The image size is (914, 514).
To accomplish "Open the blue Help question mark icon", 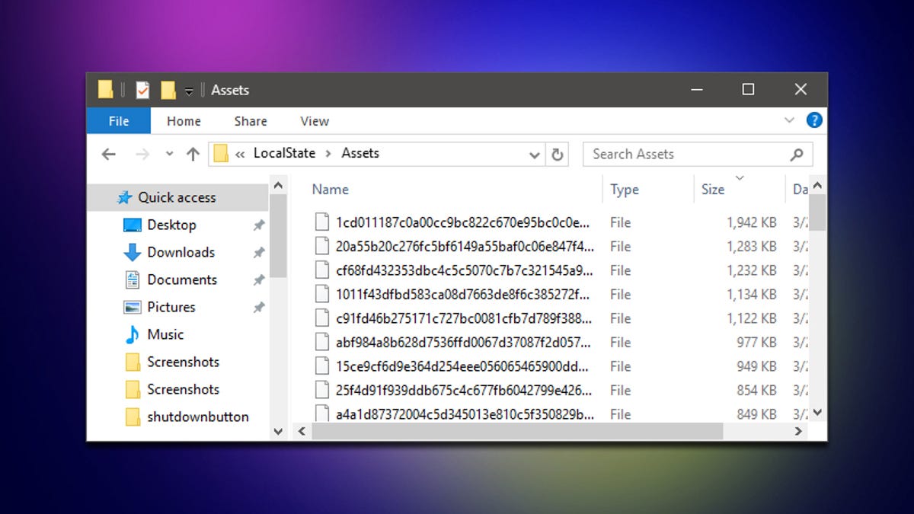I will [x=813, y=120].
